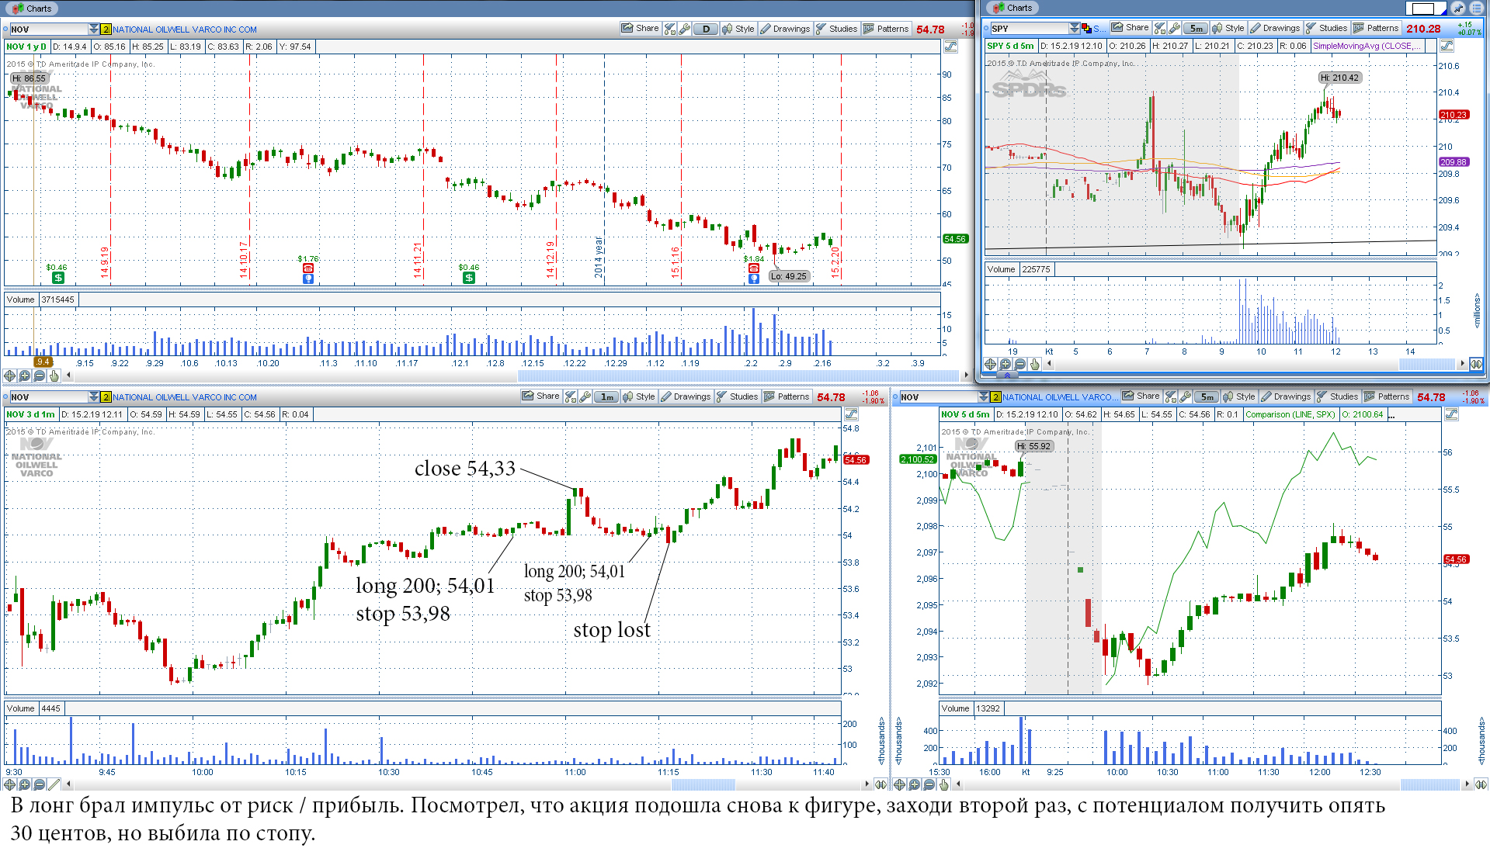Click yellow link badge 2 in top NOV chart

pyautogui.click(x=106, y=29)
